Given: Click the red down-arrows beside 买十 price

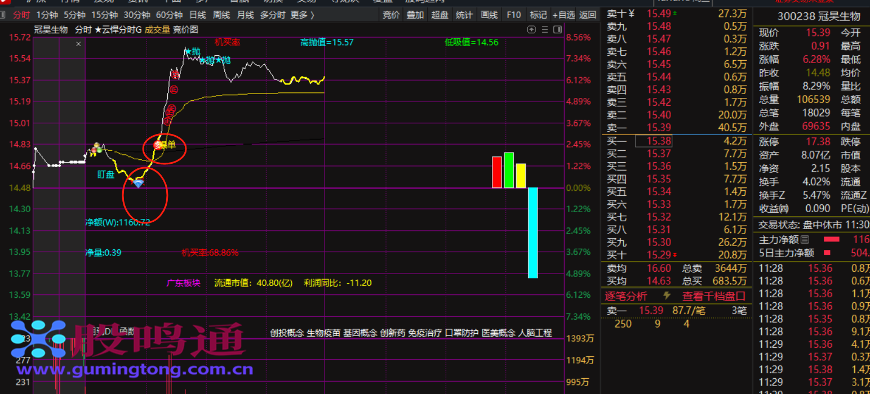Looking at the screenshot, I should click(675, 255).
